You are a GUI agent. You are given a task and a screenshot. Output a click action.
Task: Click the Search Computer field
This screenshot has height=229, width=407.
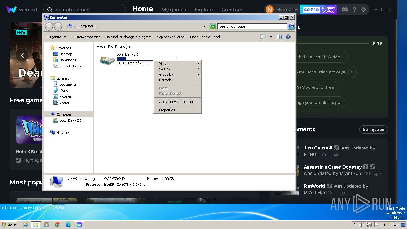tap(253, 26)
